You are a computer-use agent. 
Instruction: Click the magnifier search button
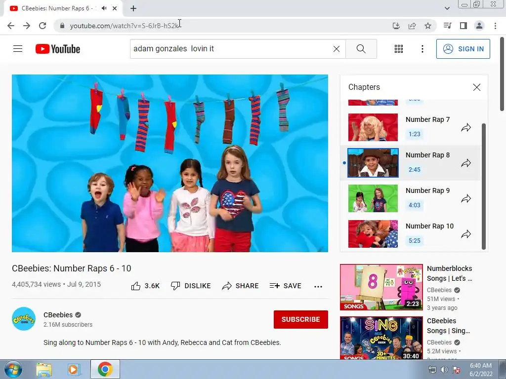point(361,49)
